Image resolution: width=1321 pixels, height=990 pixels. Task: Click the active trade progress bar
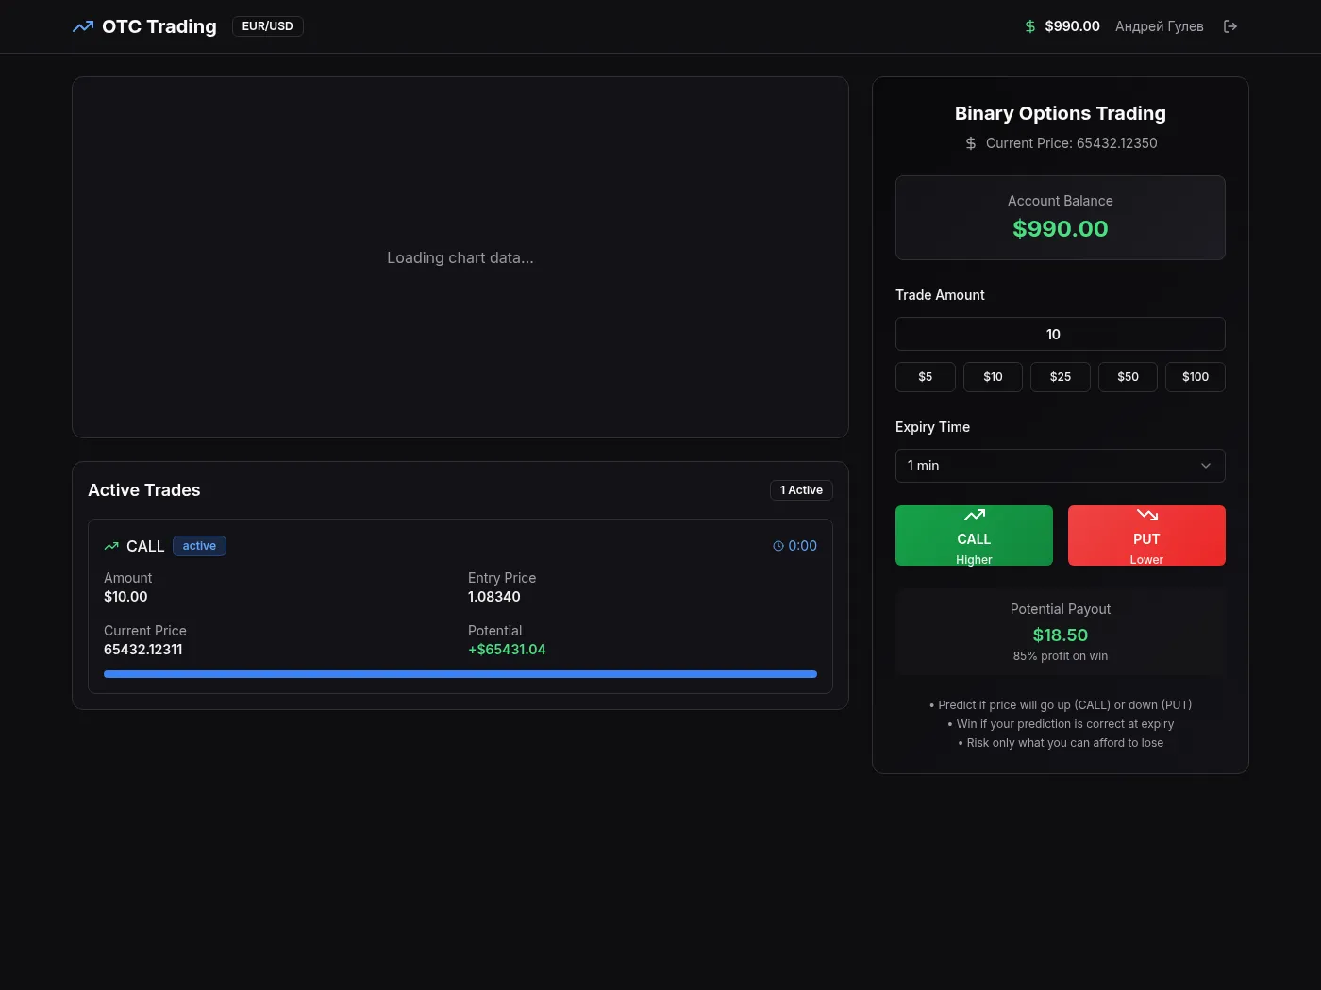460,674
